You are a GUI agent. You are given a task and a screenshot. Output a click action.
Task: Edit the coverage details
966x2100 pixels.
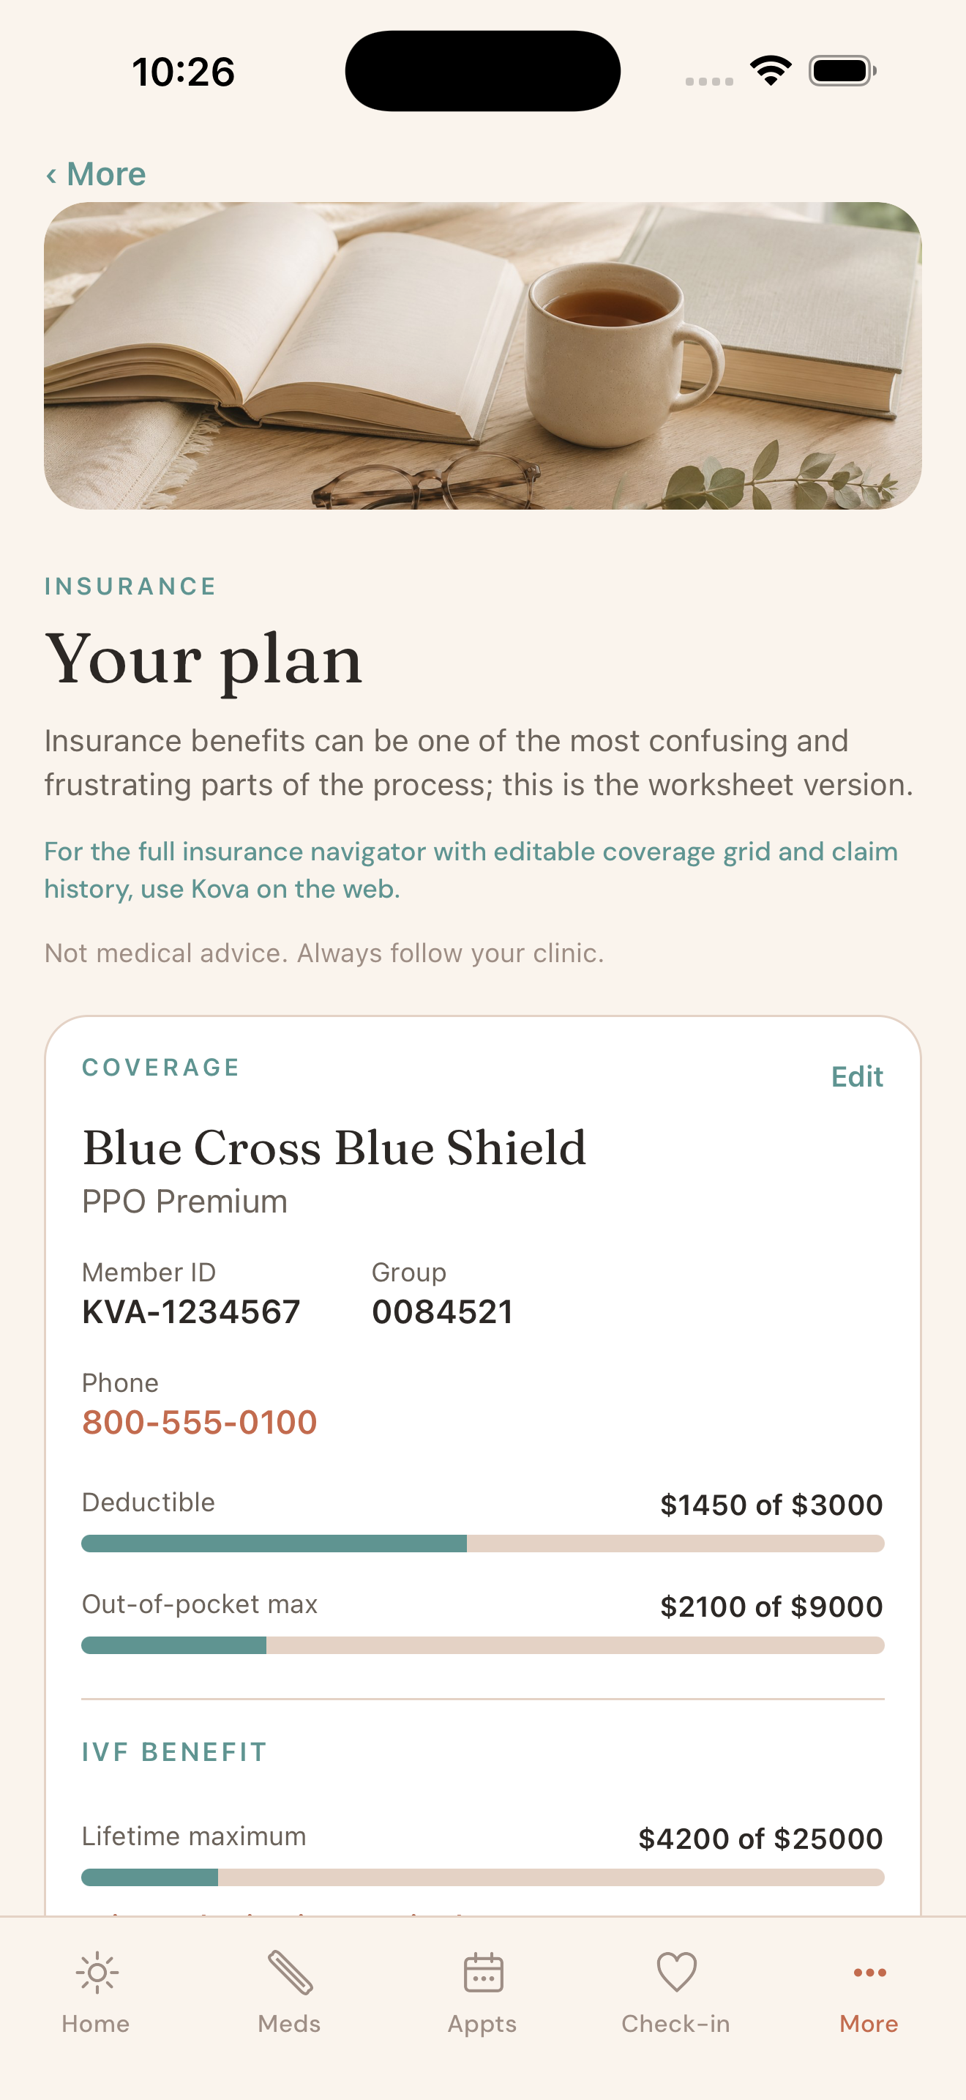(x=857, y=1076)
